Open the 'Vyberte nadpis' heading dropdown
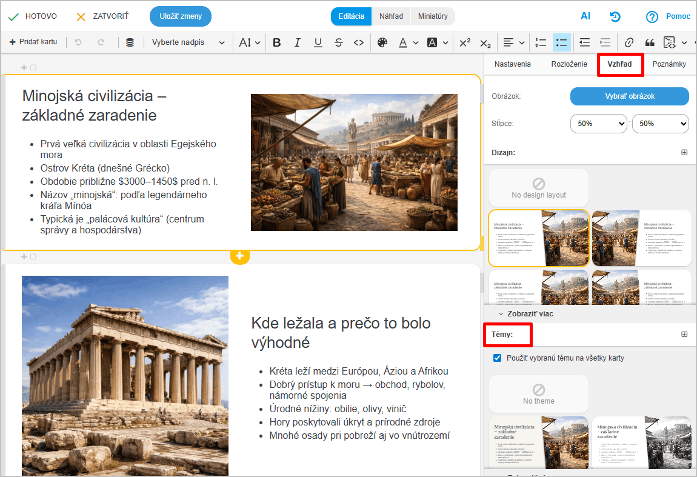 (x=188, y=42)
